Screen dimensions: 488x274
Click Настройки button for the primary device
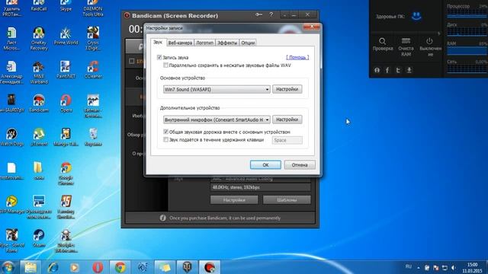click(x=287, y=89)
